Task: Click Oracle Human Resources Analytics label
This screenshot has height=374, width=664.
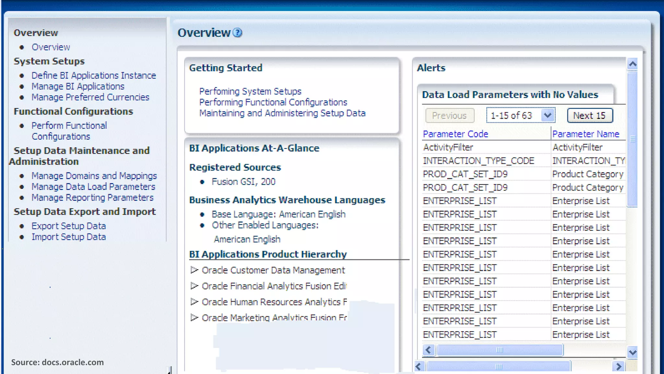Action: pyautogui.click(x=274, y=302)
